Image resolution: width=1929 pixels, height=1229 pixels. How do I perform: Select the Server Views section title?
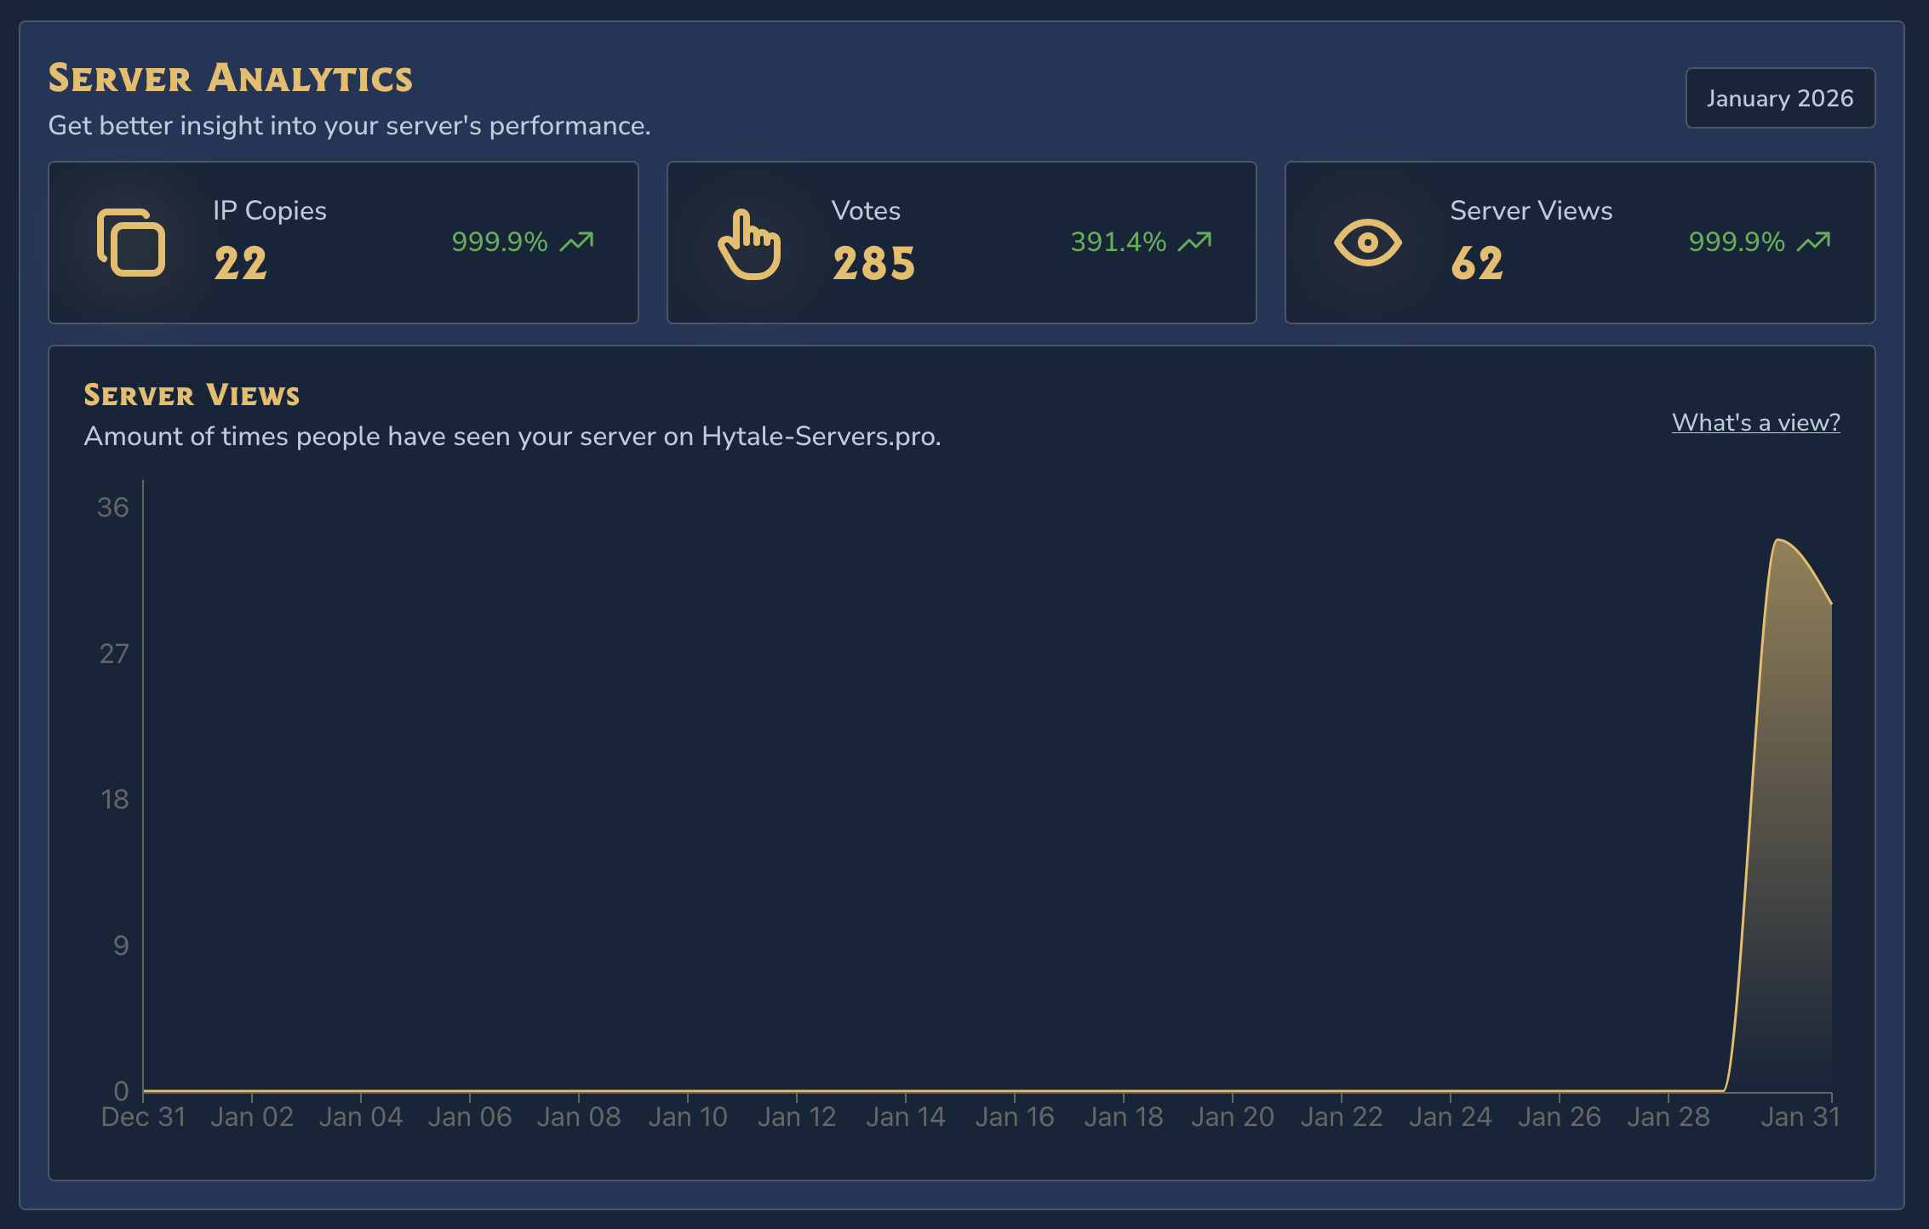click(192, 393)
